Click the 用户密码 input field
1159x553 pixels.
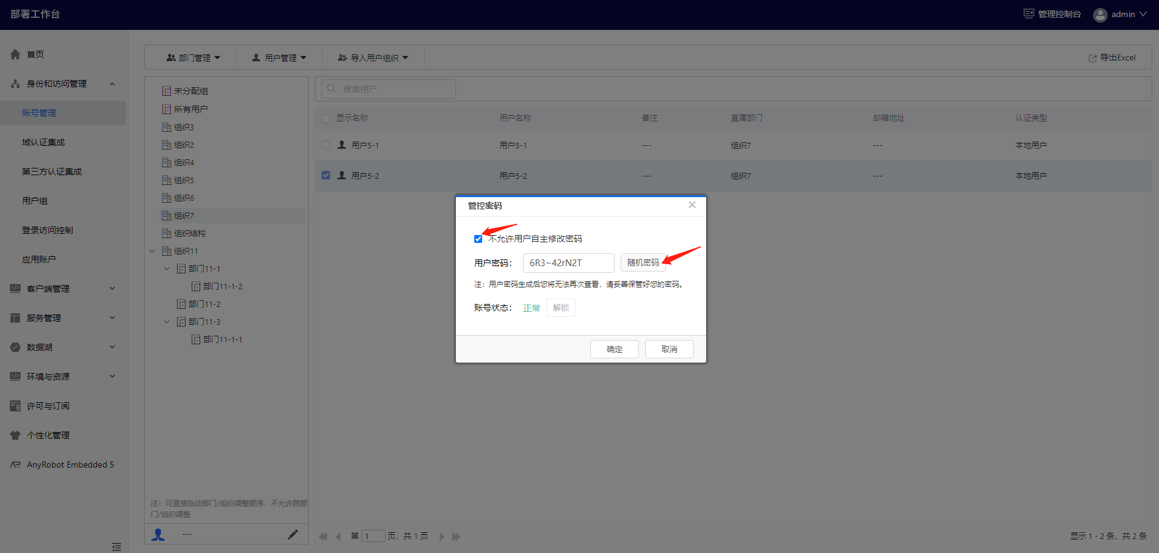click(x=569, y=263)
